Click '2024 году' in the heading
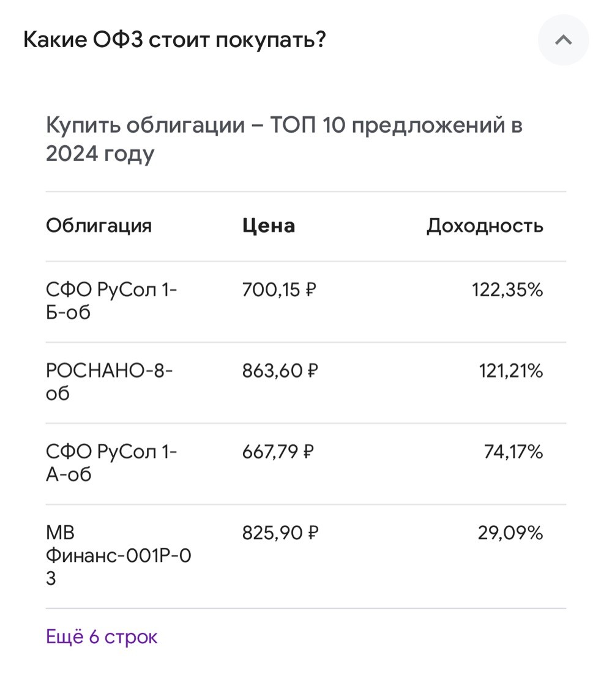The width and height of the screenshot is (612, 680). [100, 154]
